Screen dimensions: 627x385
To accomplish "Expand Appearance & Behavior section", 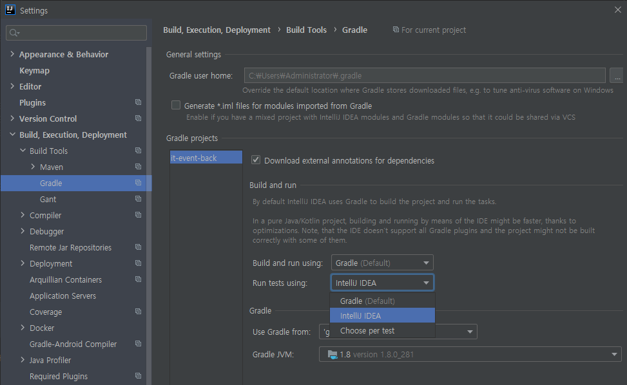I will coord(12,54).
